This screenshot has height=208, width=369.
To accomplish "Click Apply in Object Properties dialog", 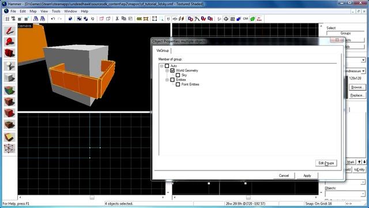I will (x=307, y=176).
